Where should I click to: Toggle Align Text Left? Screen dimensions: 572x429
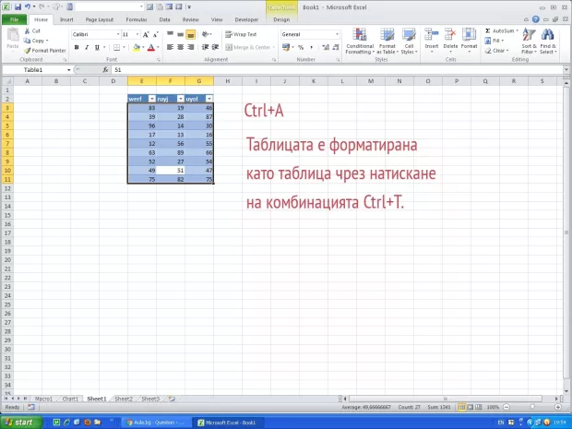(x=170, y=47)
